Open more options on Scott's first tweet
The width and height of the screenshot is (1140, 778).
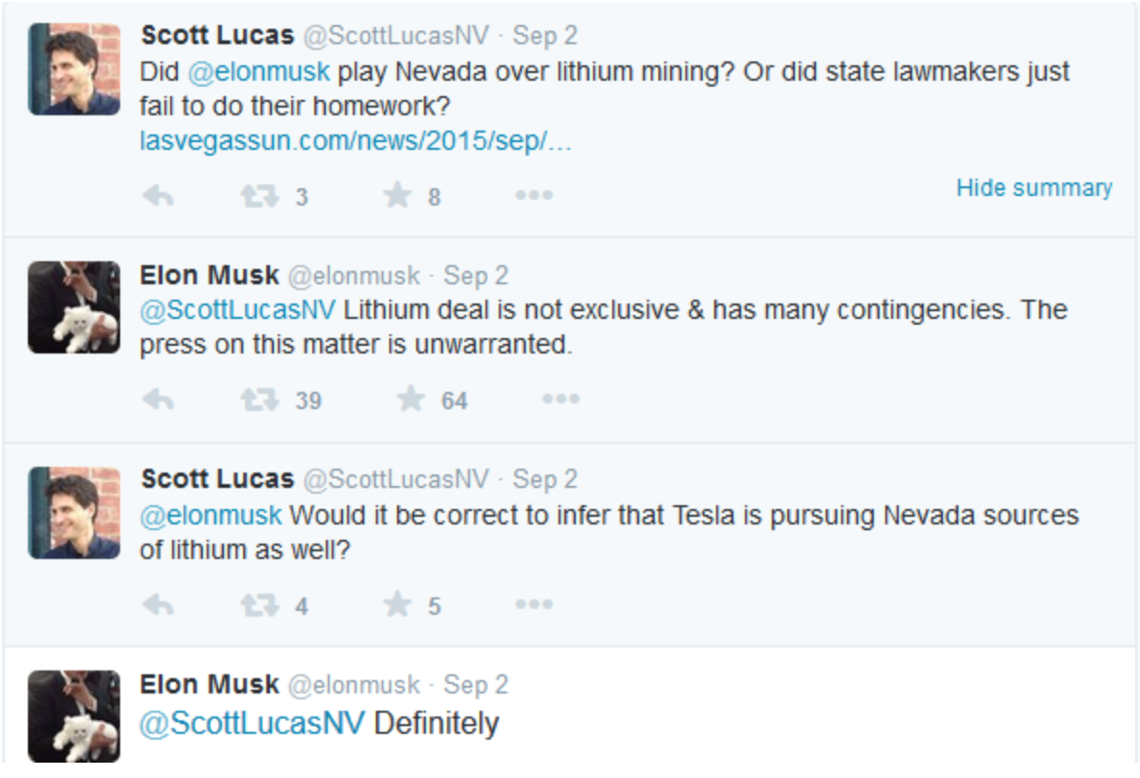coord(533,195)
